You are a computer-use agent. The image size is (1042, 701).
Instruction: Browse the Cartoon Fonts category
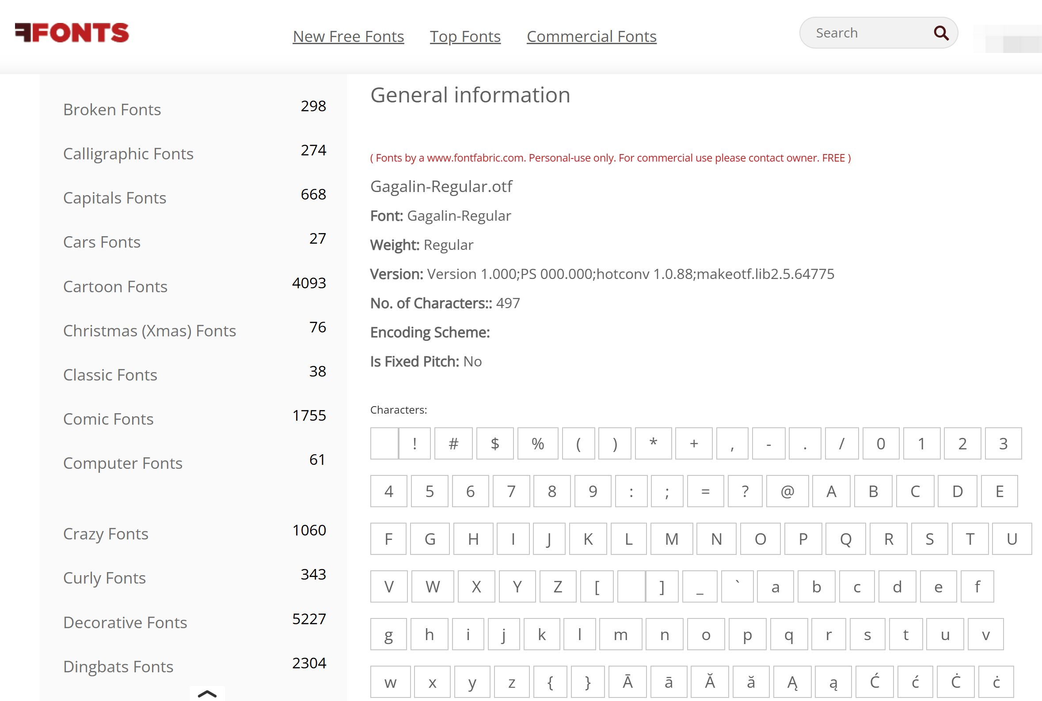[x=115, y=286]
